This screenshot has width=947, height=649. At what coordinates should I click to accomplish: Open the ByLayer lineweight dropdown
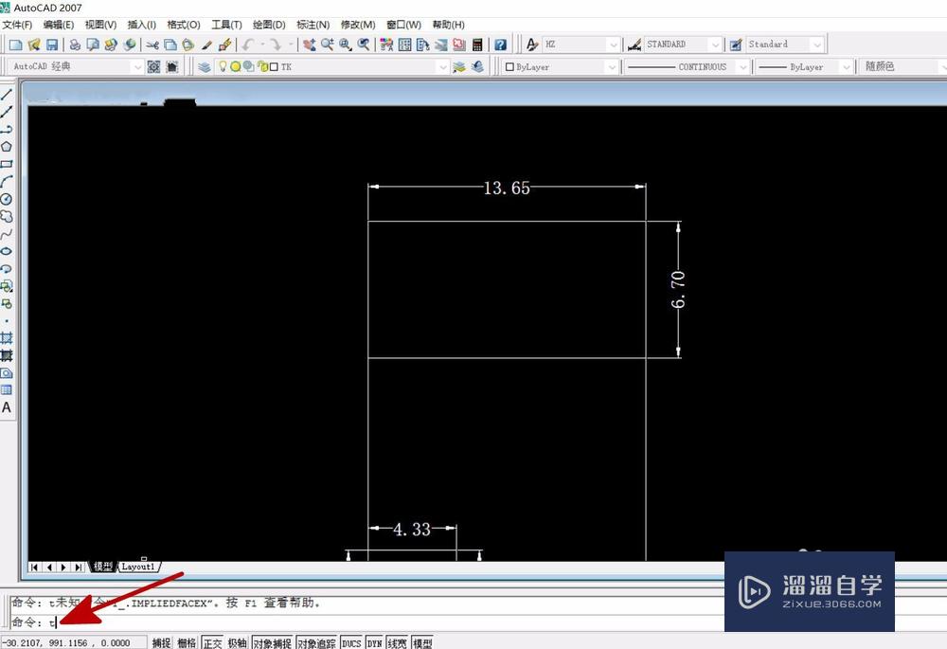point(846,66)
